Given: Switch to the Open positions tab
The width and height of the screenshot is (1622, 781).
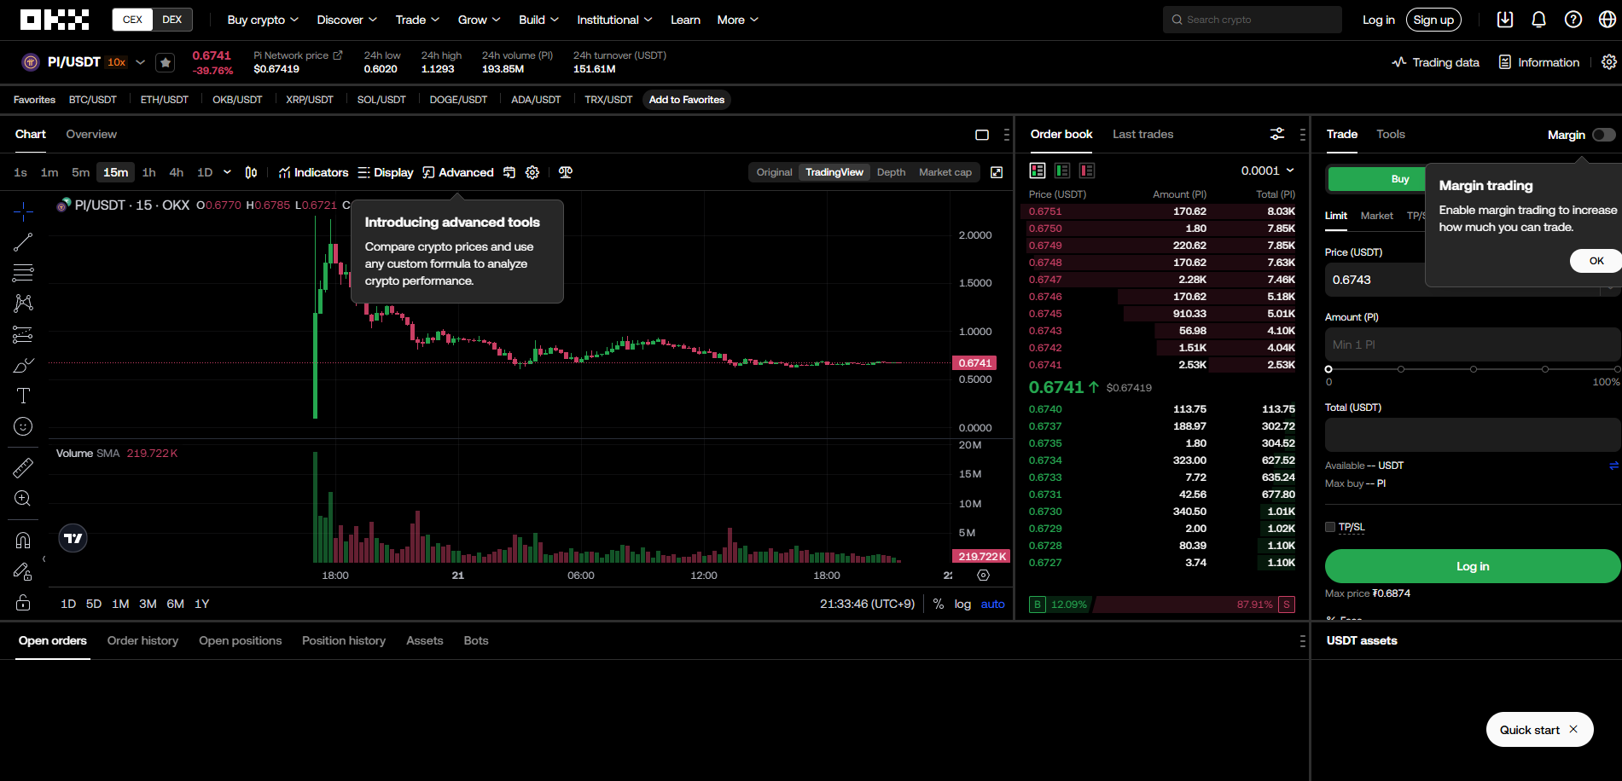Looking at the screenshot, I should click(x=240, y=640).
